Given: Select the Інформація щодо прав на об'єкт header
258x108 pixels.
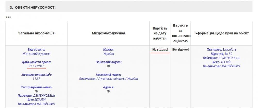Looking at the screenshot, I should click(x=221, y=33).
